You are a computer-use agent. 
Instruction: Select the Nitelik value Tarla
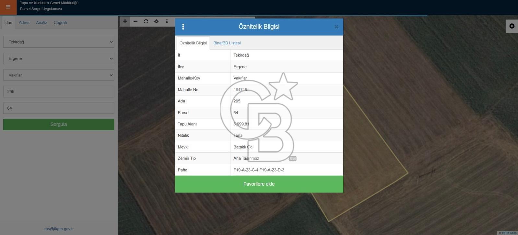238,135
